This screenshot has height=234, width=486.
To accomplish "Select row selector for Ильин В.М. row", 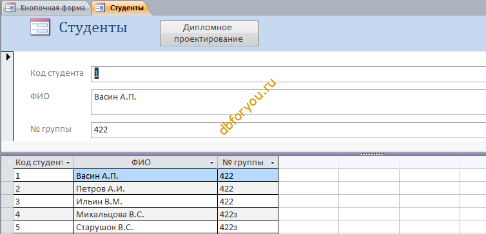I will coord(8,202).
